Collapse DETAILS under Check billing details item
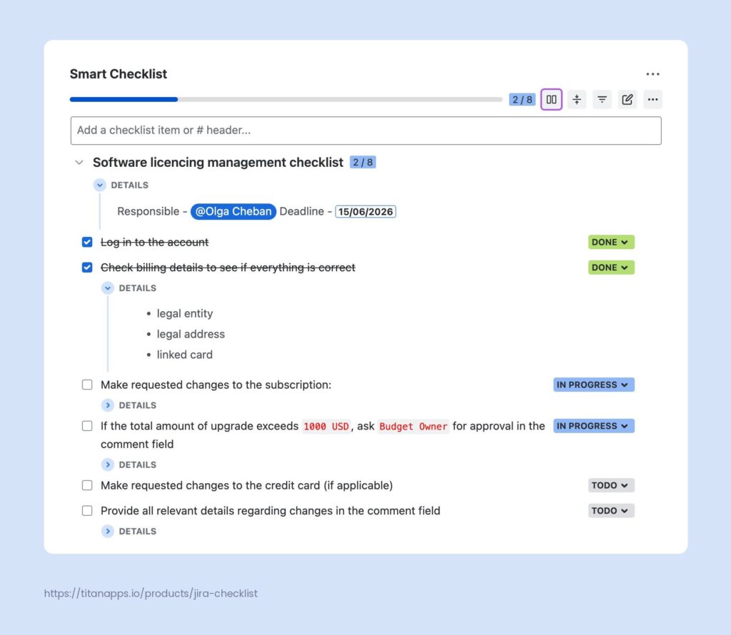 click(108, 288)
